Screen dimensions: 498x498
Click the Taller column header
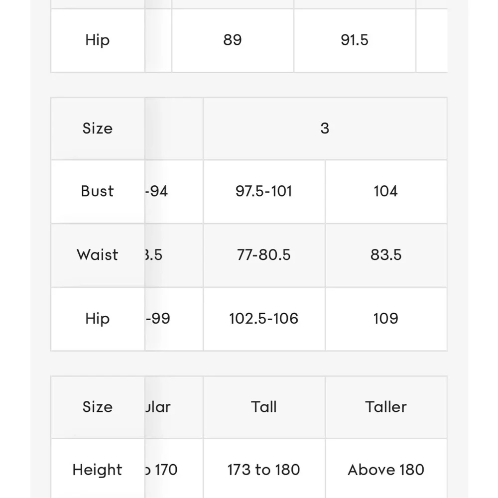point(386,407)
